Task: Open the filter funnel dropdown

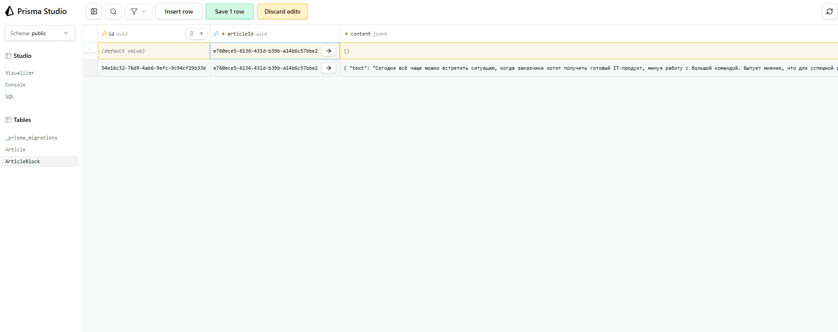Action: (x=138, y=11)
